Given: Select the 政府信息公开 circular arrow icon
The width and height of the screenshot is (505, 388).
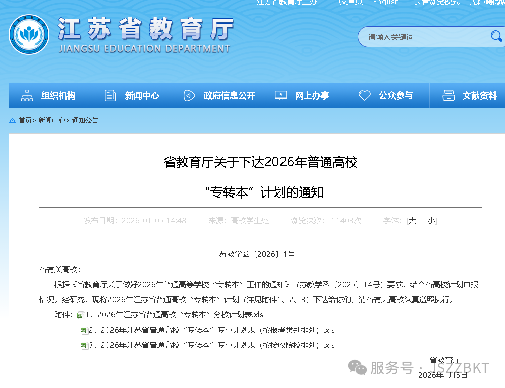Looking at the screenshot, I should point(189,95).
